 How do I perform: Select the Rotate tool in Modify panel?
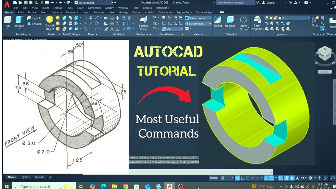pyautogui.click(x=117, y=24)
